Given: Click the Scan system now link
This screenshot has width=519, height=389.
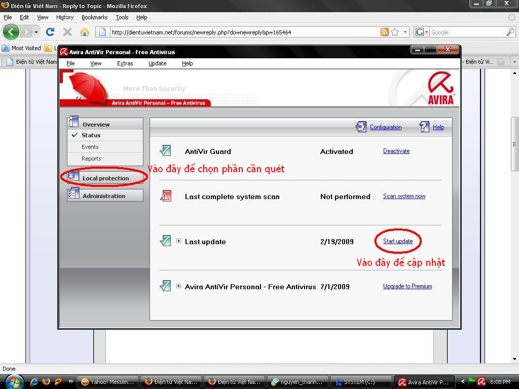Looking at the screenshot, I should tap(404, 196).
